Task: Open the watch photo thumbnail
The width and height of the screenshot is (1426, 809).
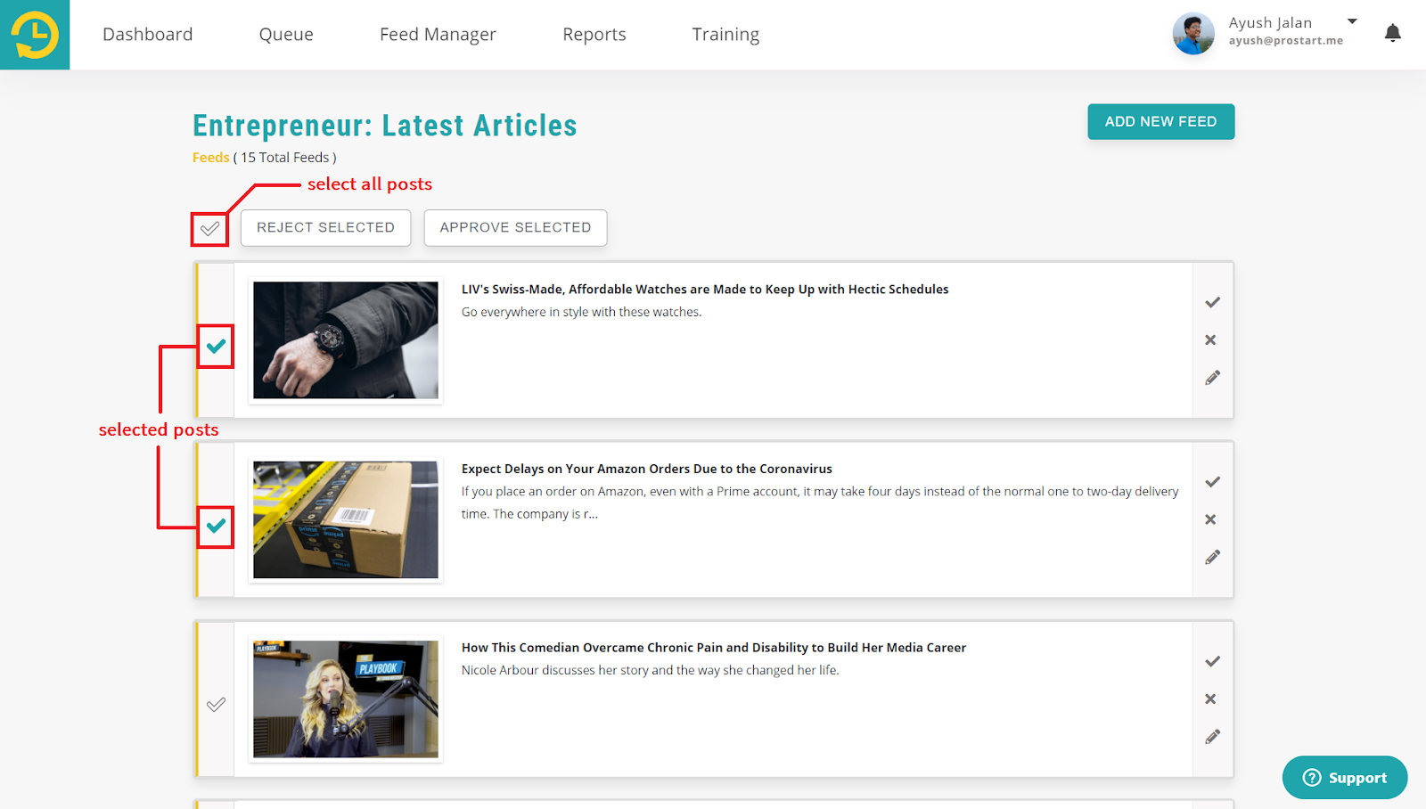Action: (346, 340)
